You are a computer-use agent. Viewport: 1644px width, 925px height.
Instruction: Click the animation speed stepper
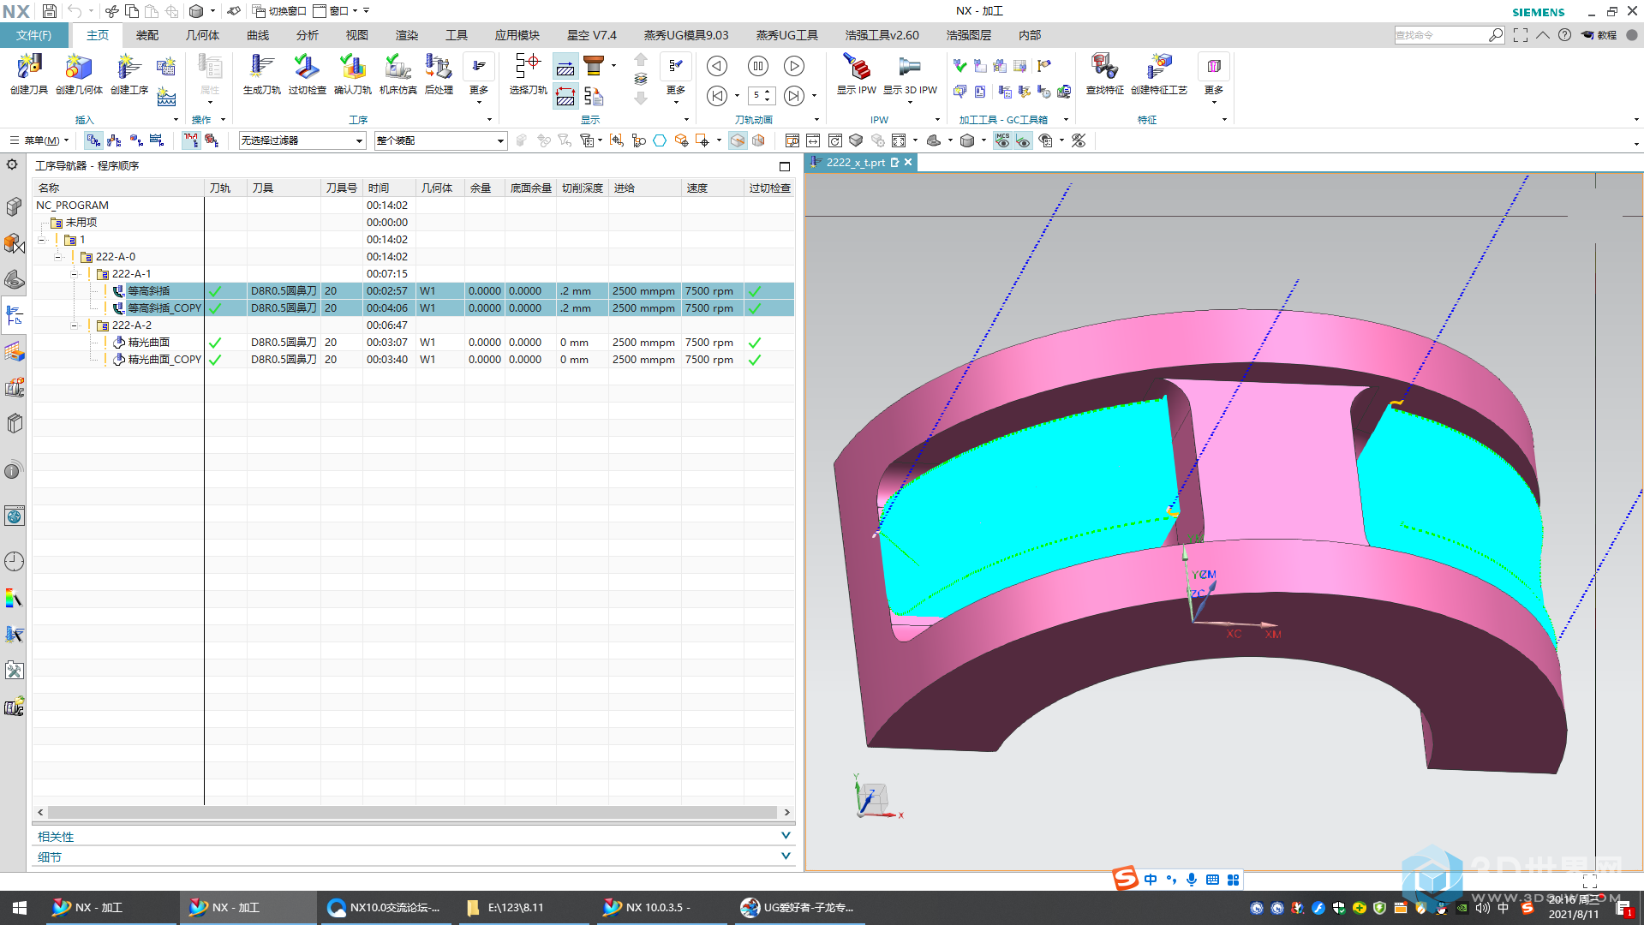[x=761, y=96]
